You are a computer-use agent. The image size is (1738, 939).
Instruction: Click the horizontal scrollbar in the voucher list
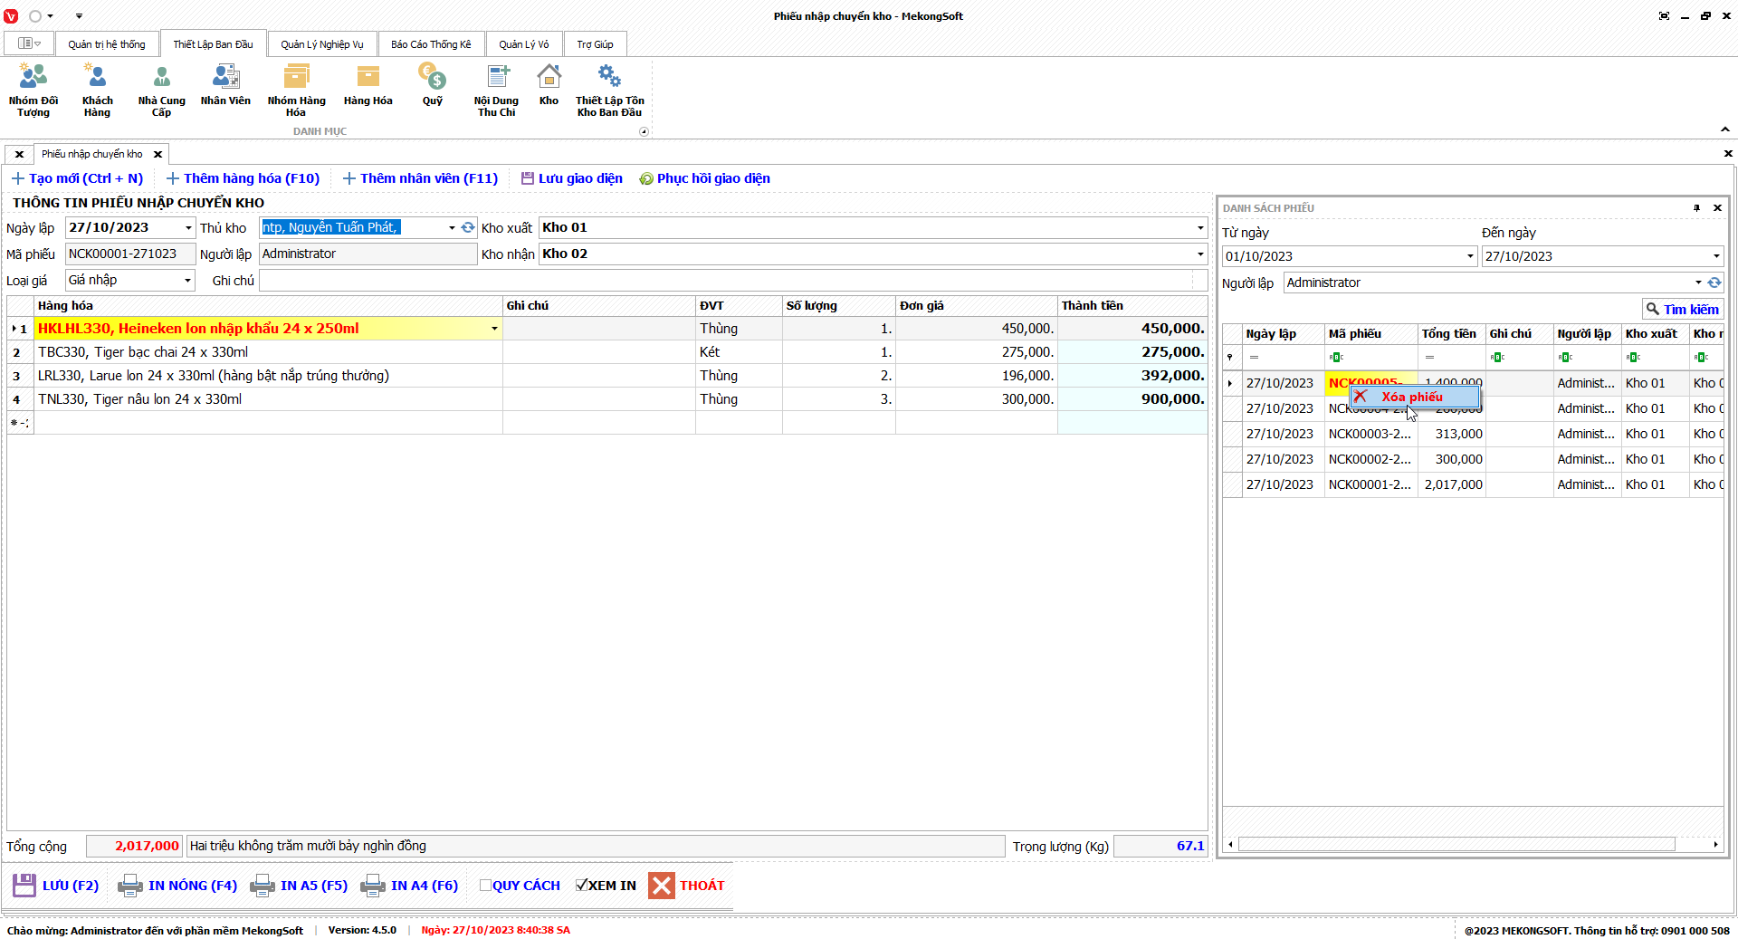1456,845
